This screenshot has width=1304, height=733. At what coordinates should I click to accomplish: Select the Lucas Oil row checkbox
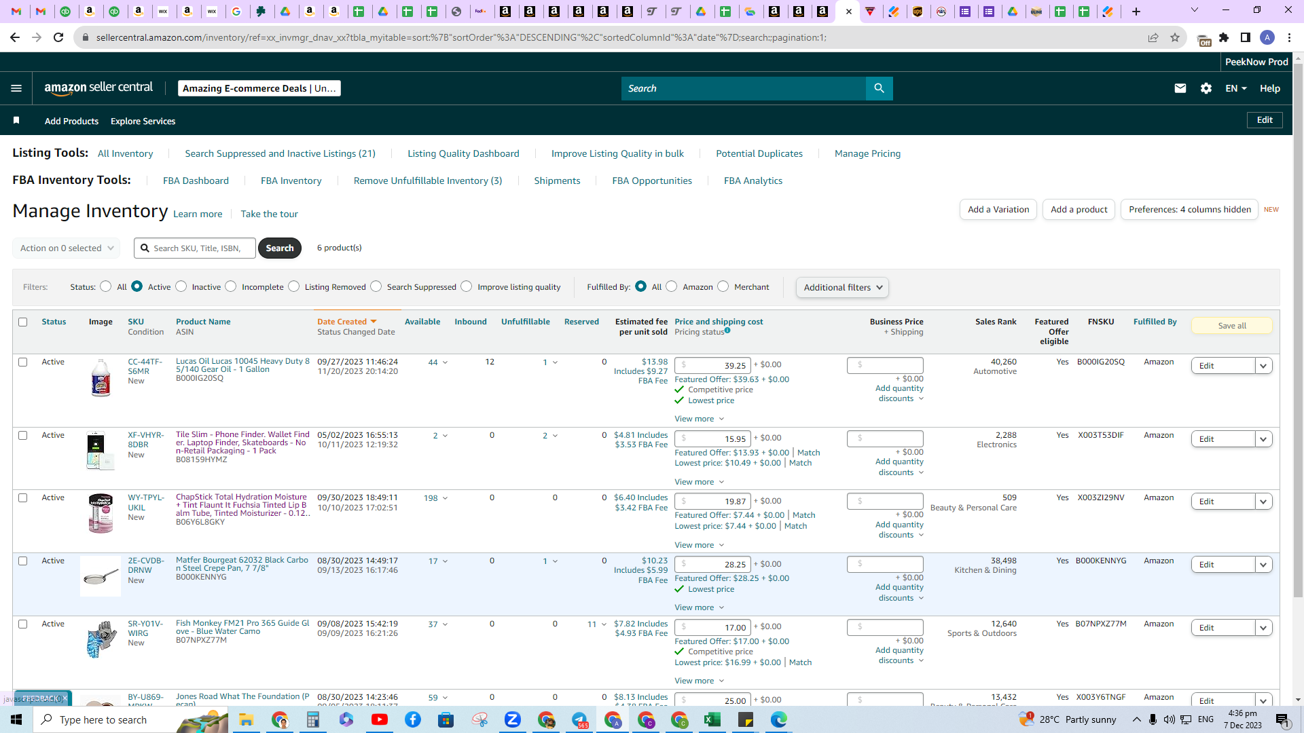pos(23,362)
